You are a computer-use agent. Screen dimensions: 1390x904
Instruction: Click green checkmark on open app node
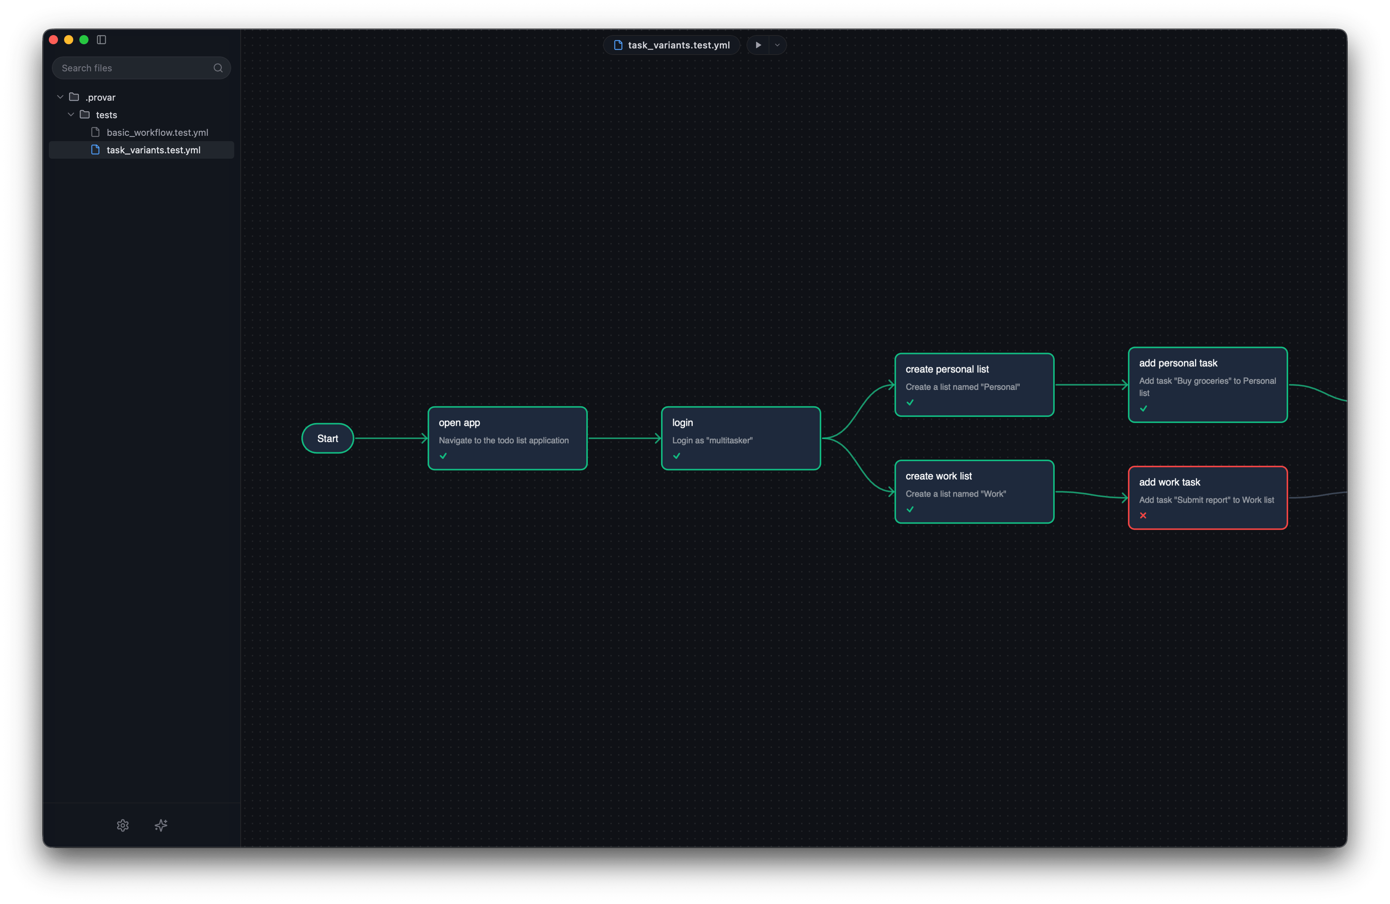(x=443, y=456)
